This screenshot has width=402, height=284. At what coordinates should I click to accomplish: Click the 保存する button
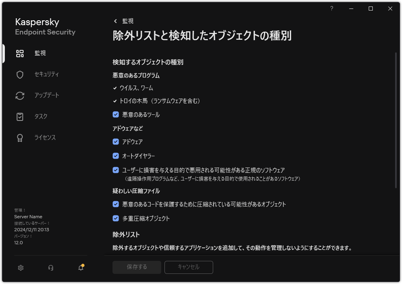[136, 267]
